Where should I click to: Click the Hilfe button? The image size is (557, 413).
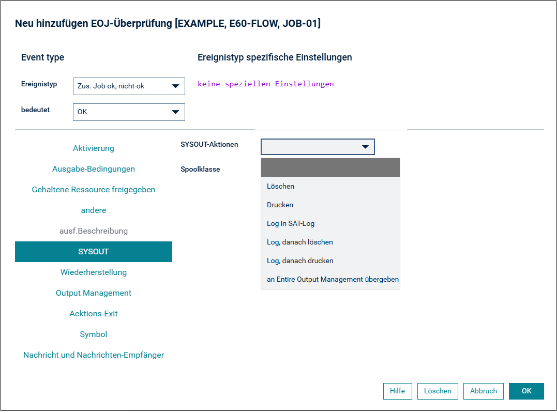click(x=398, y=391)
